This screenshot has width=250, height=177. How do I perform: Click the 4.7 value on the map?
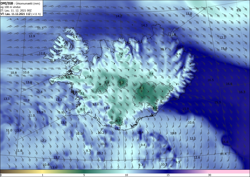coord(118,121)
